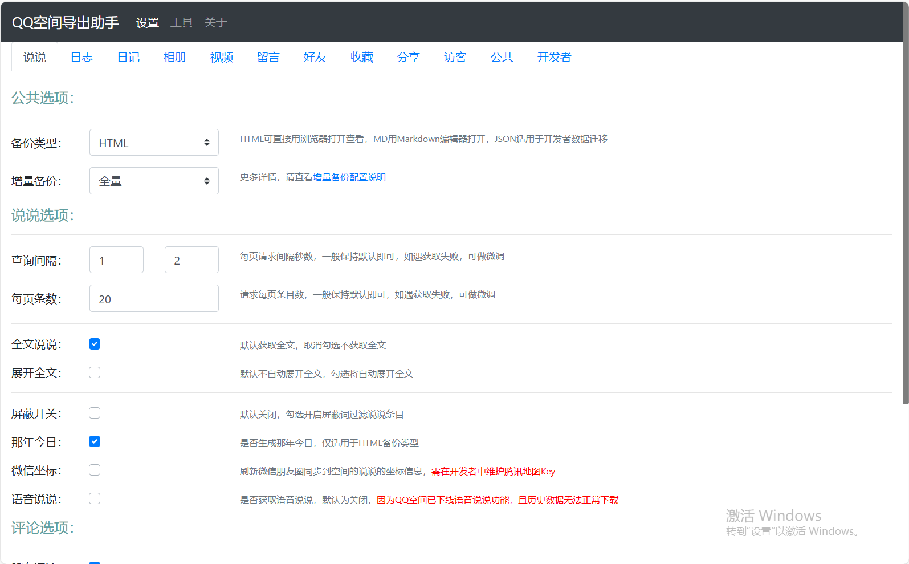The image size is (909, 564).
Task: Open the 增量备份配置说明 link
Action: tap(349, 177)
